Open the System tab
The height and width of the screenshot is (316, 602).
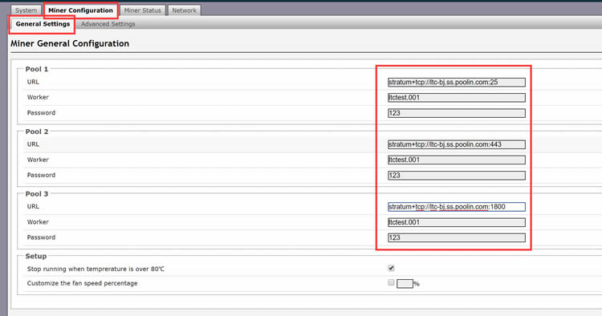[x=26, y=10]
